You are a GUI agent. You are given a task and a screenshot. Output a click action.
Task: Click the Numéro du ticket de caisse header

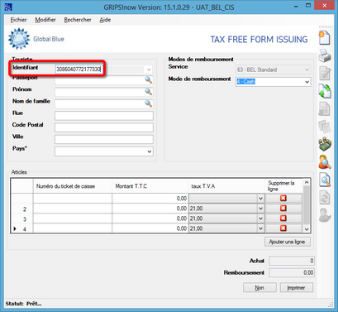tap(73, 186)
